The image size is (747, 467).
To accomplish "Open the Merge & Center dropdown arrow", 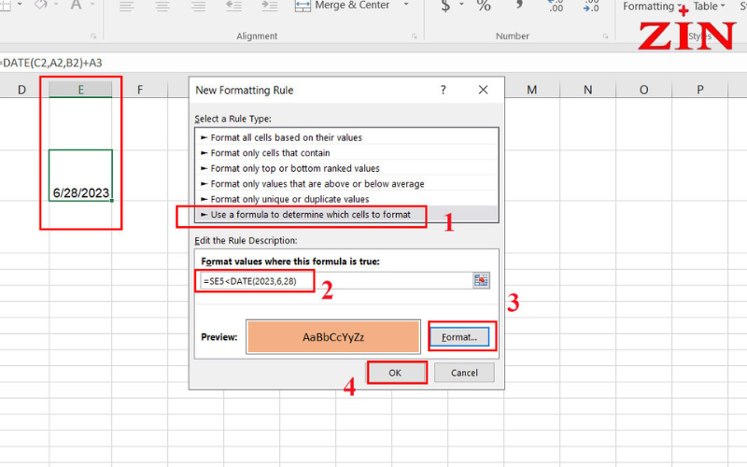I will tap(406, 5).
